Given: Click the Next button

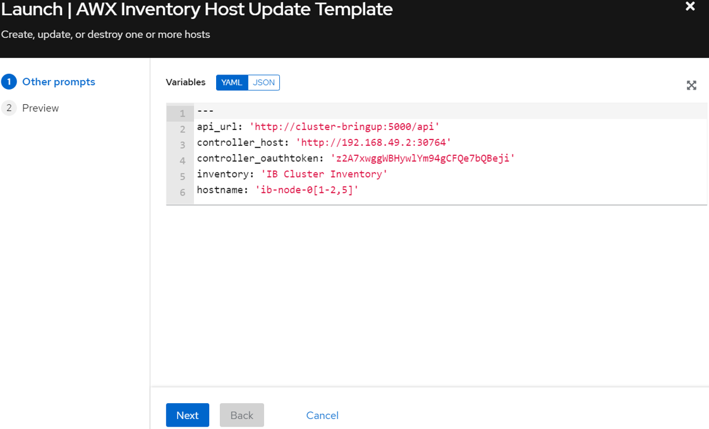Looking at the screenshot, I should (188, 415).
